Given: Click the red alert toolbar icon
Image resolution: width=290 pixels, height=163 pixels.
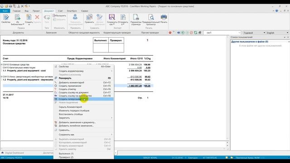Looking at the screenshot, I should (170, 33).
